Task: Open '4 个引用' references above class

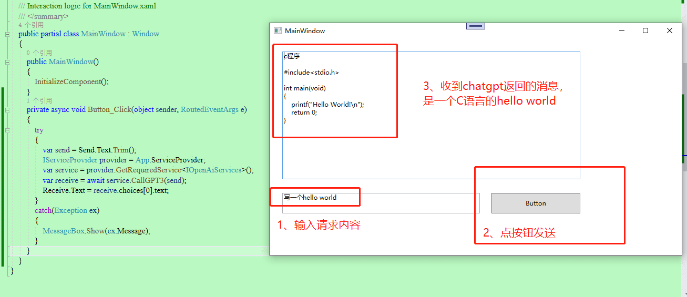Action: [x=31, y=25]
